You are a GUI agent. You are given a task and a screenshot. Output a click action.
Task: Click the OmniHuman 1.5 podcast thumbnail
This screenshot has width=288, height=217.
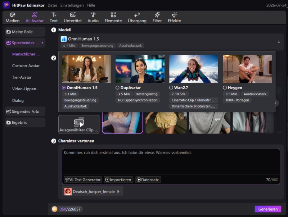86,69
